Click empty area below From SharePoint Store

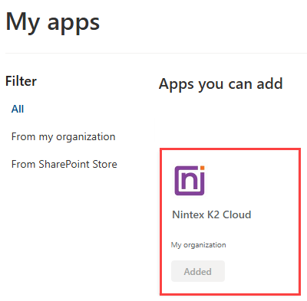(64, 230)
